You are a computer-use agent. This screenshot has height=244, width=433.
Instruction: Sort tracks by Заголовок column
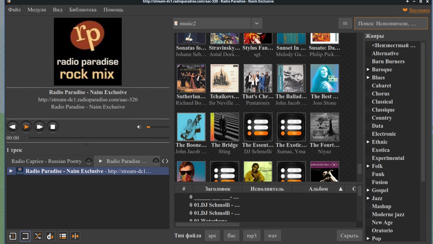(x=218, y=189)
